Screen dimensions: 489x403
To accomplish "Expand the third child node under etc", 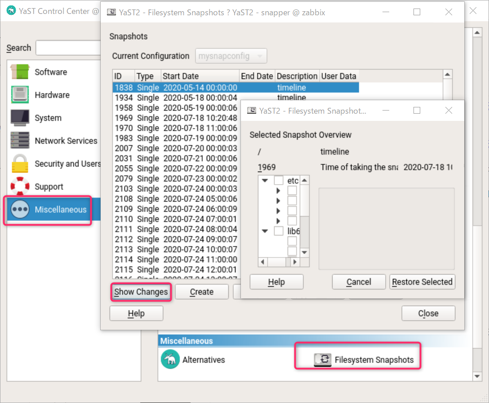I will [278, 211].
